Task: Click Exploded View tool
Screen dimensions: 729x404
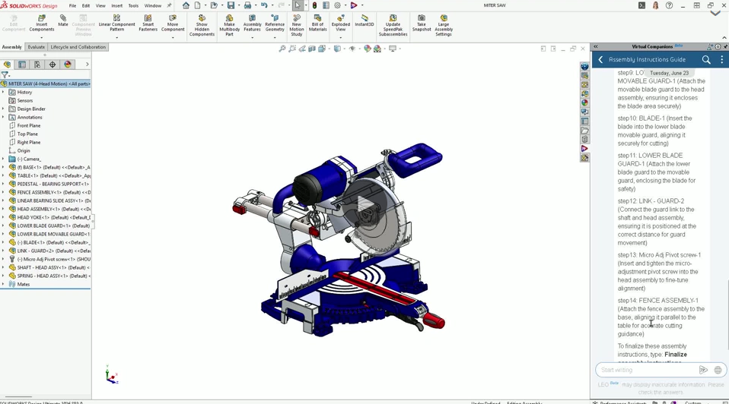Action: [x=341, y=24]
